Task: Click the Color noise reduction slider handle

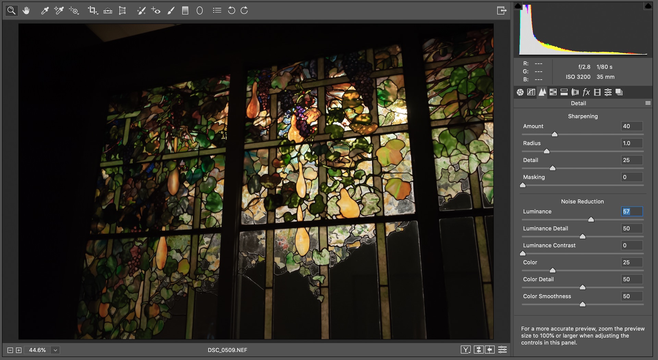Action: coord(552,270)
